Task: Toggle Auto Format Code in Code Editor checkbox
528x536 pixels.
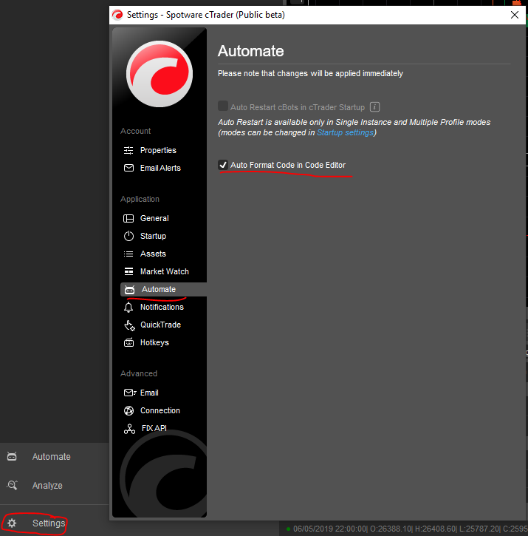Action: (223, 165)
